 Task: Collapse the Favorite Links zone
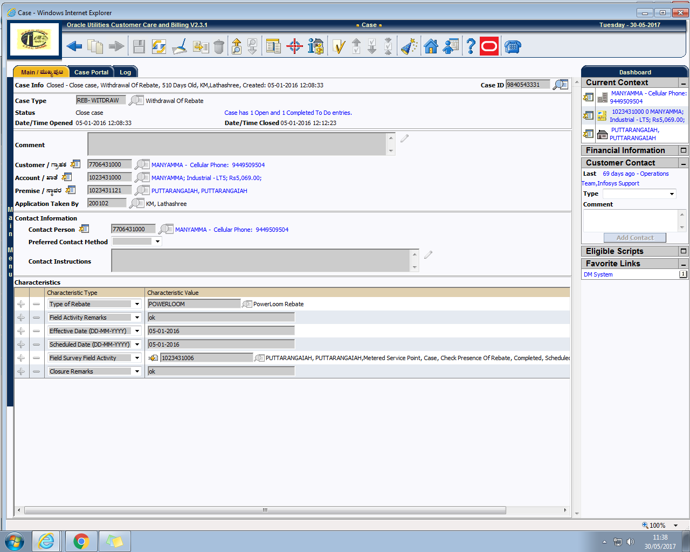(x=684, y=264)
